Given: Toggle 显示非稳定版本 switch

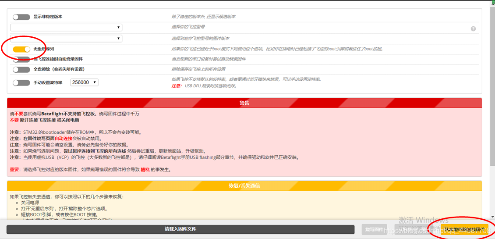Looking at the screenshot, I should [21, 17].
